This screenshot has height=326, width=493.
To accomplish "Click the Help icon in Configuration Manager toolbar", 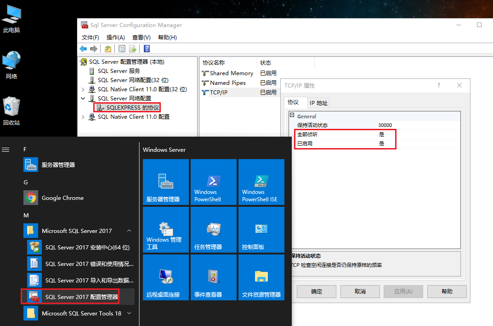I will pos(146,49).
